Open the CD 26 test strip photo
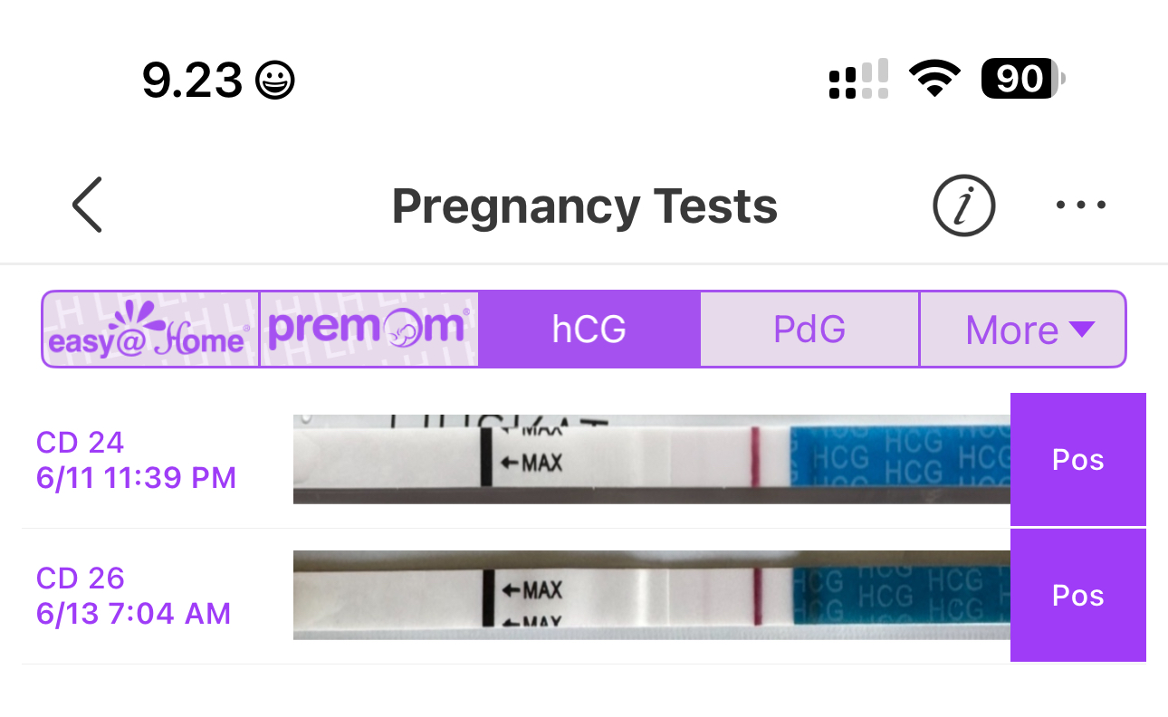 coord(651,596)
